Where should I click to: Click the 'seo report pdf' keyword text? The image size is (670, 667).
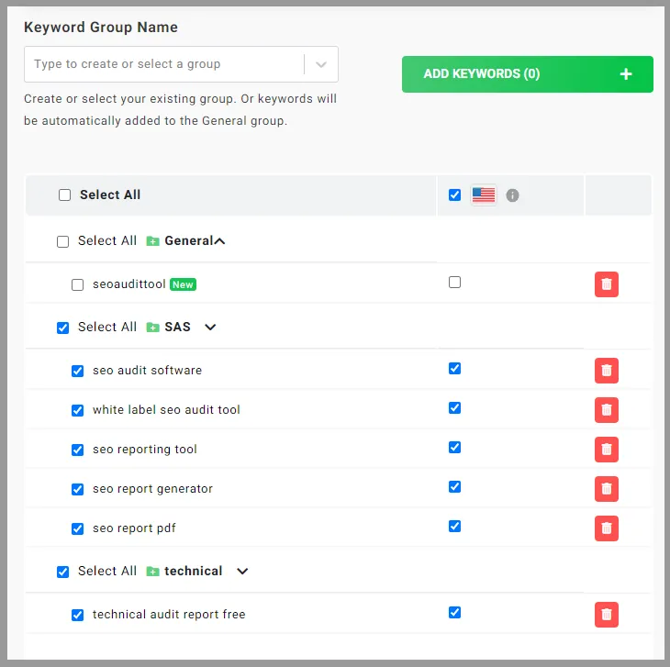pyautogui.click(x=134, y=528)
